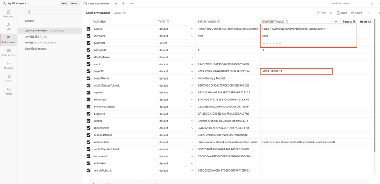
Task: Click the projectId current value field
Action: (x=296, y=71)
